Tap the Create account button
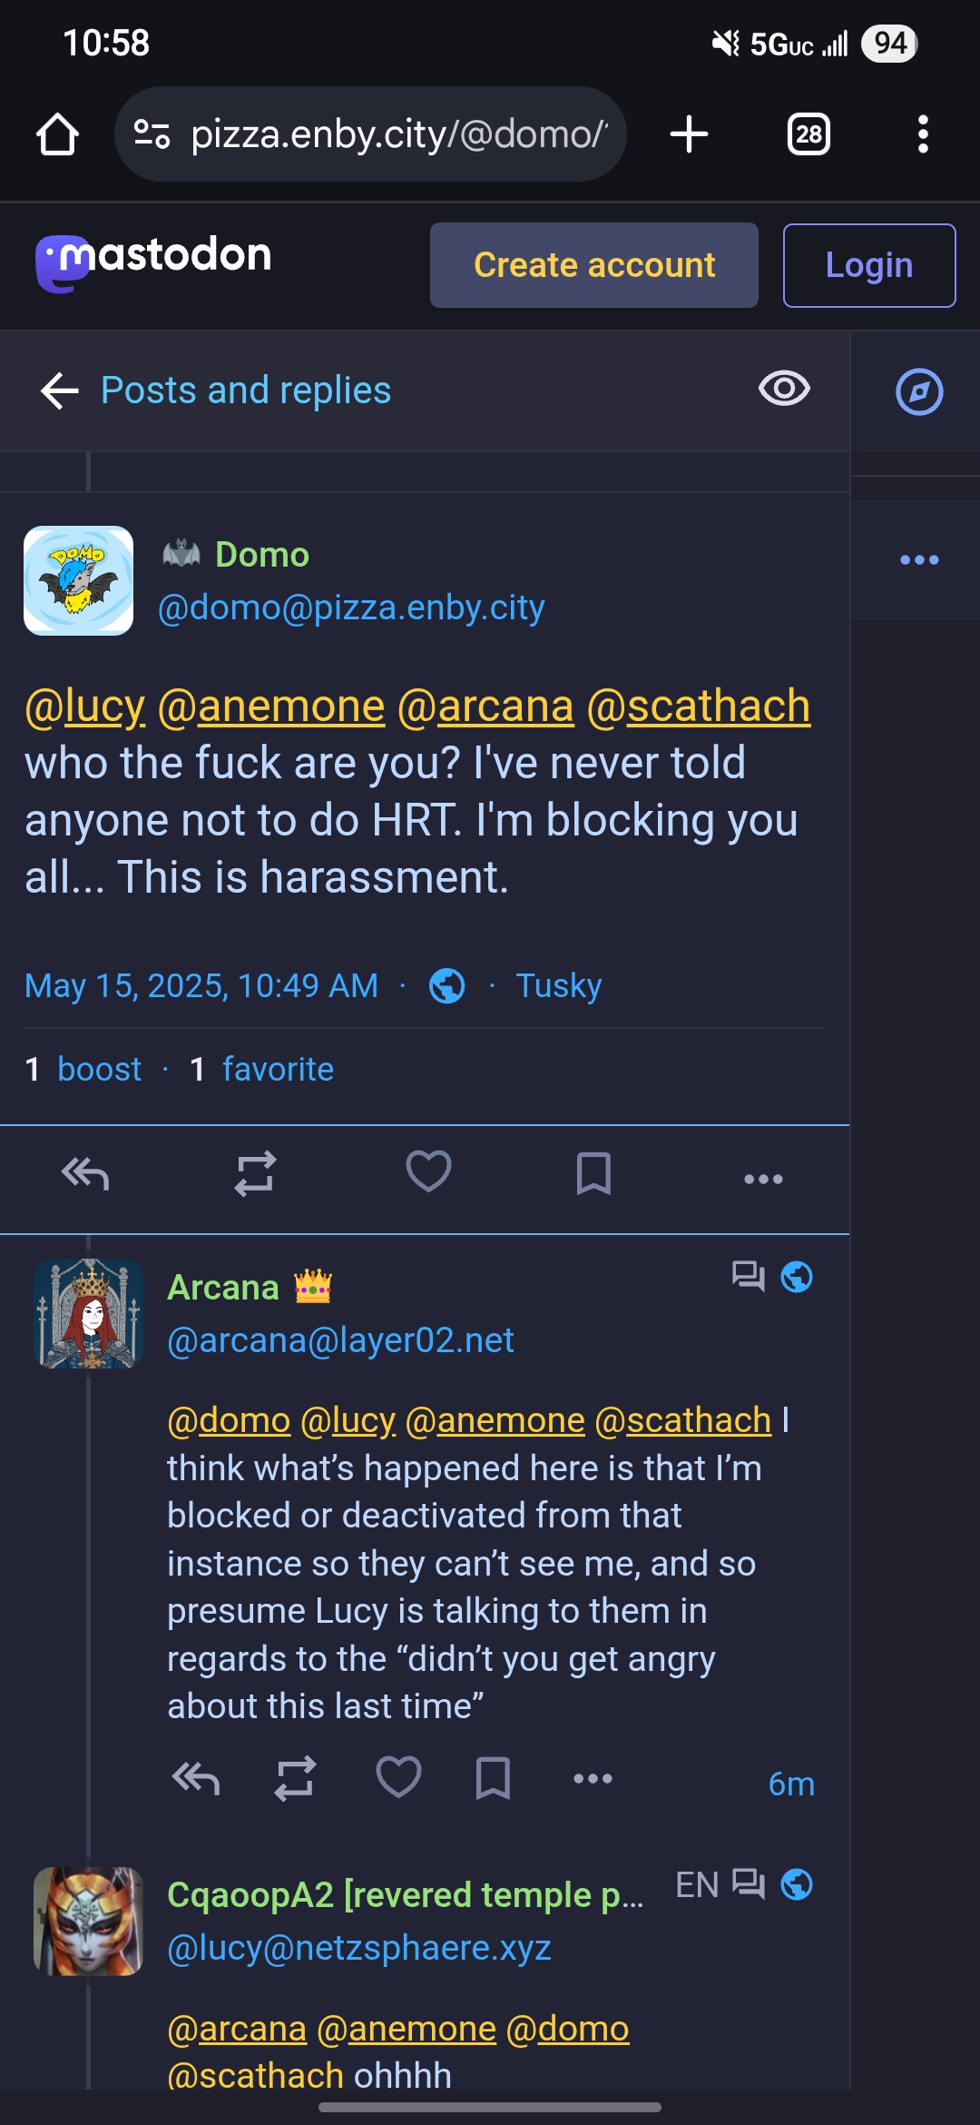The image size is (980, 2125). (593, 265)
